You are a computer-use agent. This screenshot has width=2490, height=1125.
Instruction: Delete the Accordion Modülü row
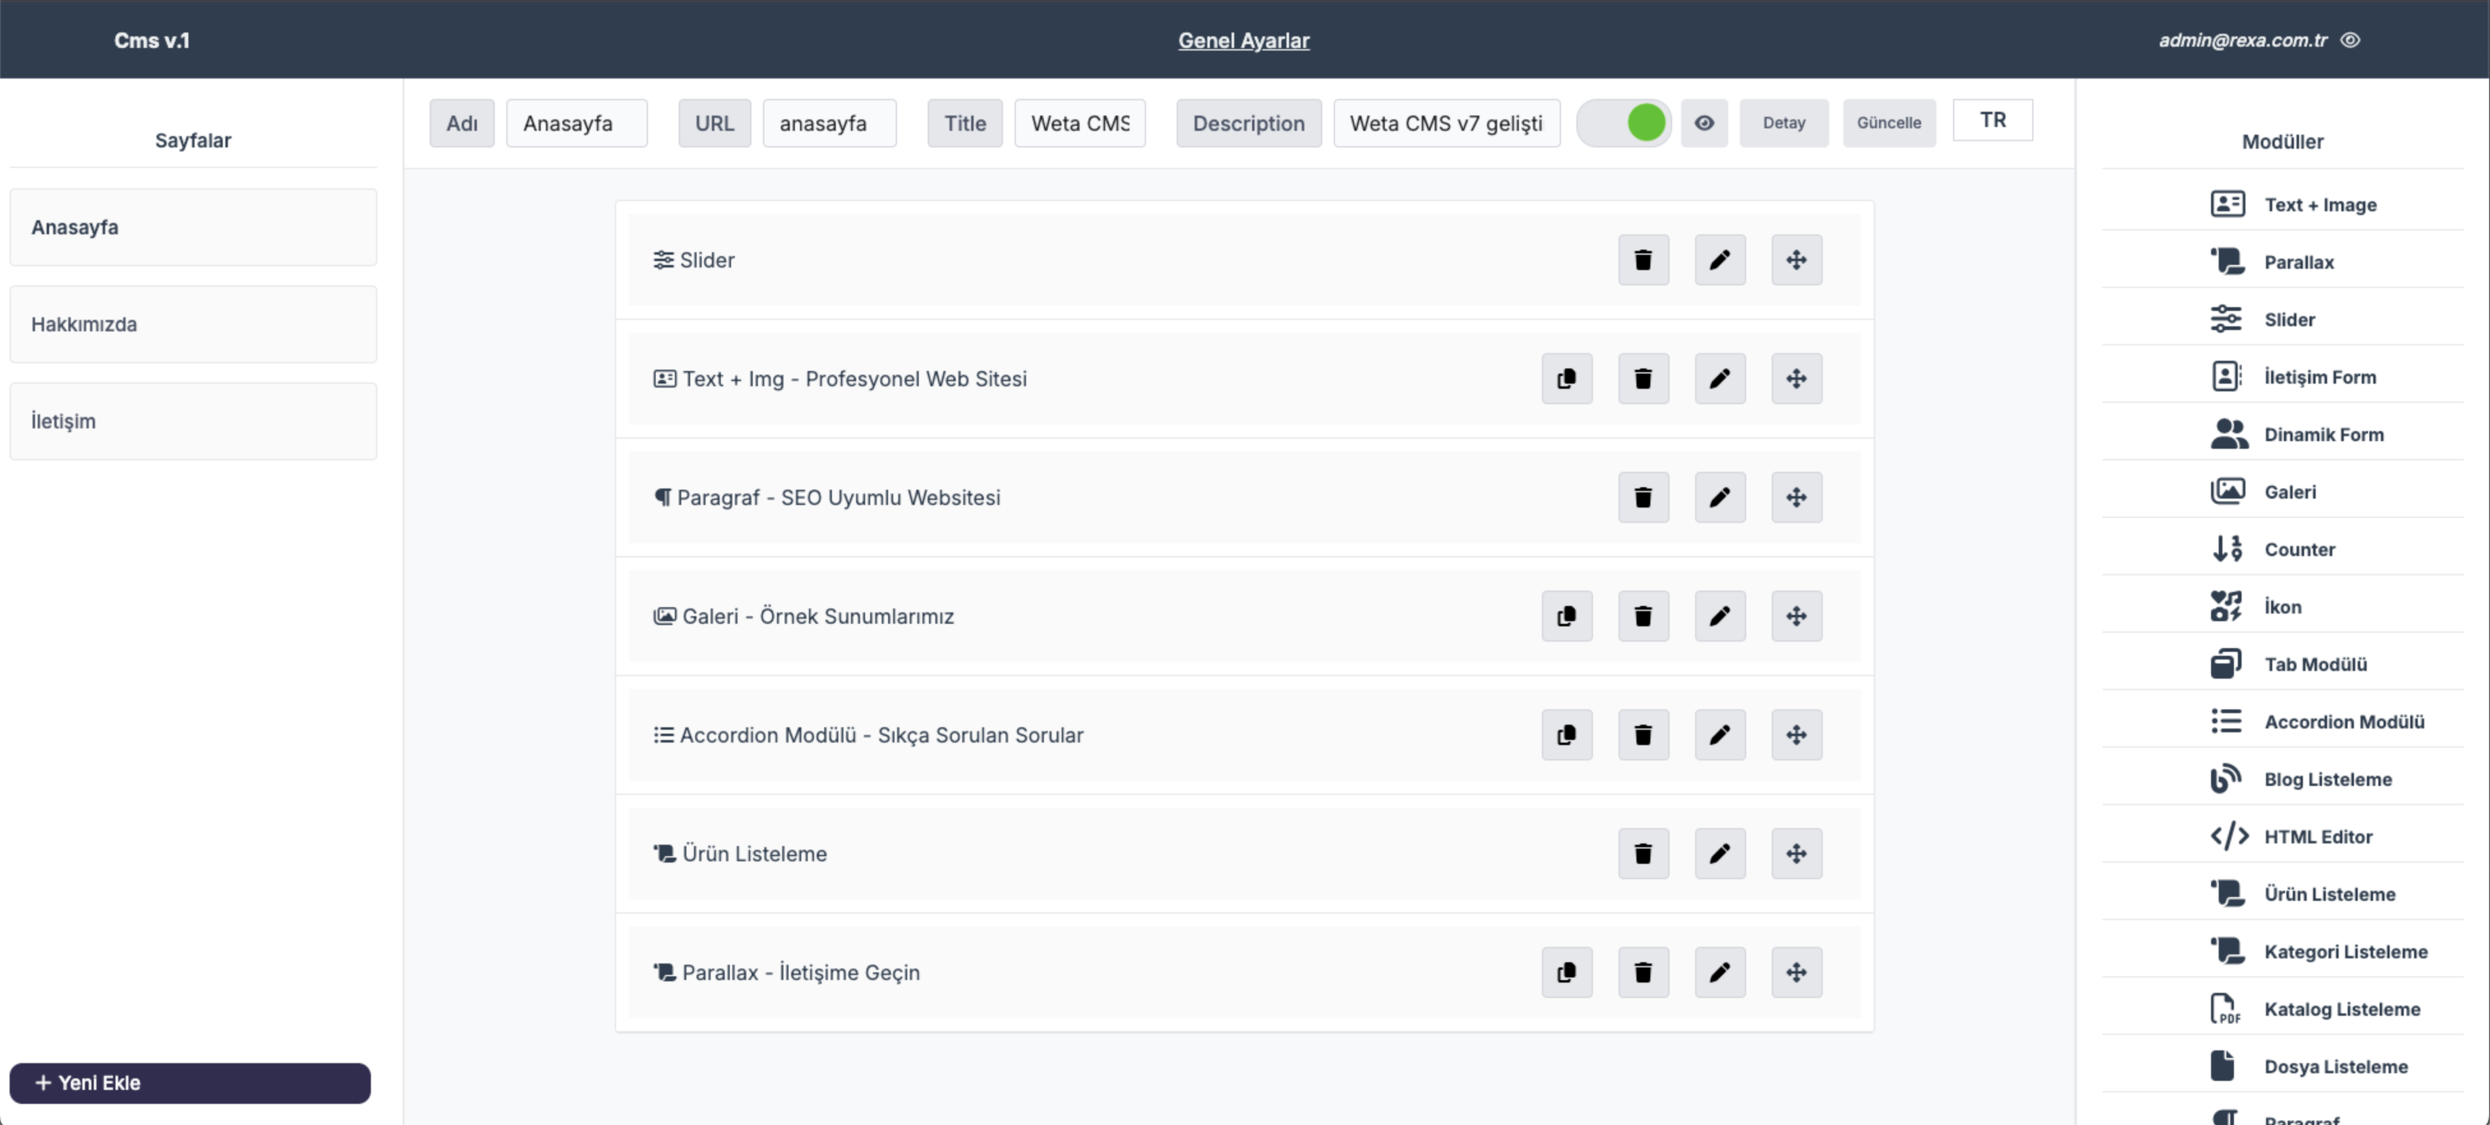point(1643,736)
